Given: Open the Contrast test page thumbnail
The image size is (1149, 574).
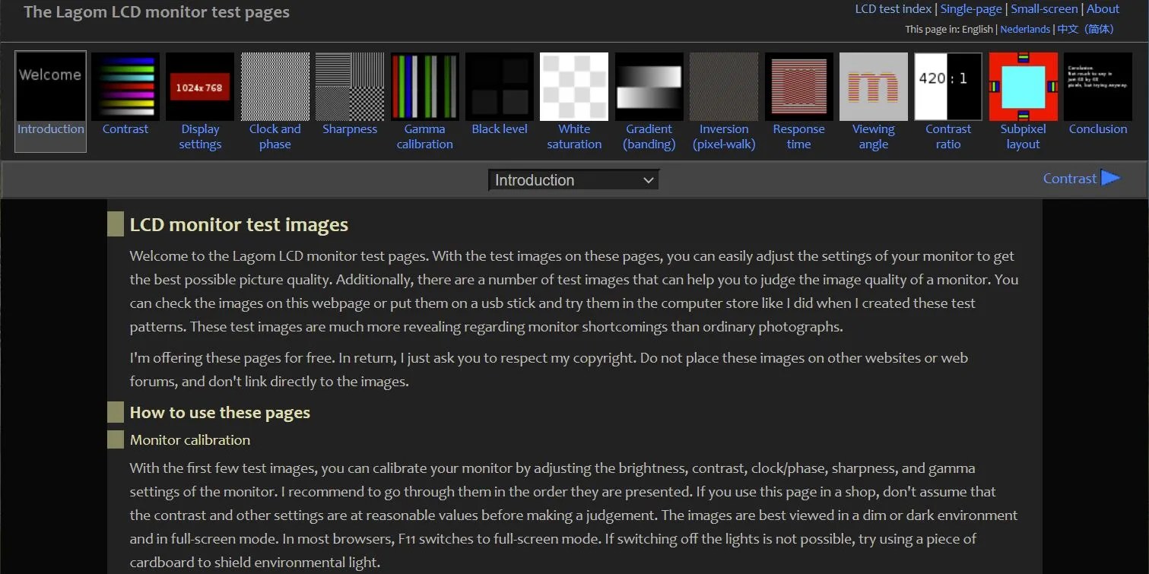Looking at the screenshot, I should pos(125,86).
